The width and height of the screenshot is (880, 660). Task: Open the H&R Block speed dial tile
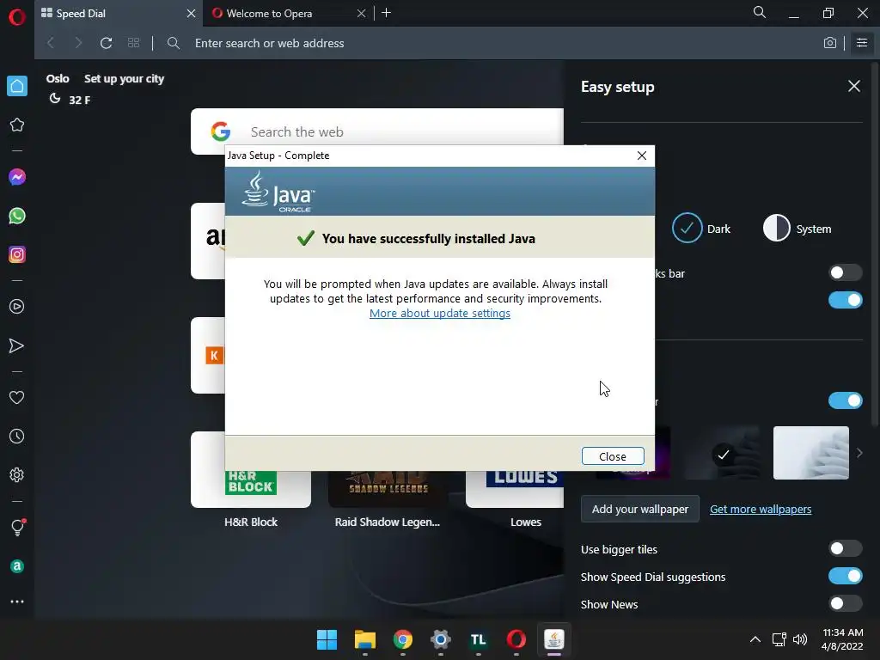tap(251, 488)
